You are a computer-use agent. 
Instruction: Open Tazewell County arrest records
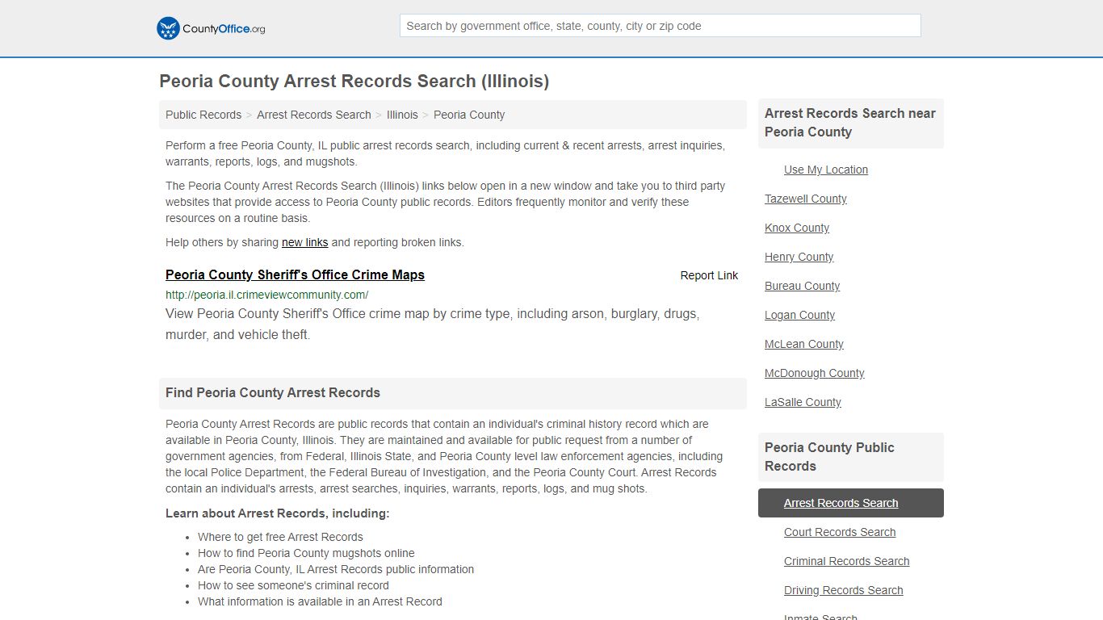[806, 199]
